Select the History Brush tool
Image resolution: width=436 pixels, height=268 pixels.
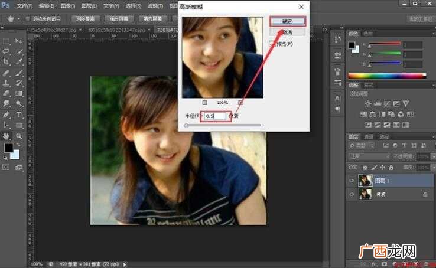click(19, 83)
